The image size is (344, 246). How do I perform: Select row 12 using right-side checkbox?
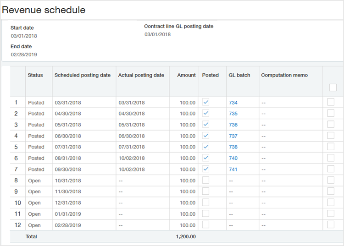[331, 224]
